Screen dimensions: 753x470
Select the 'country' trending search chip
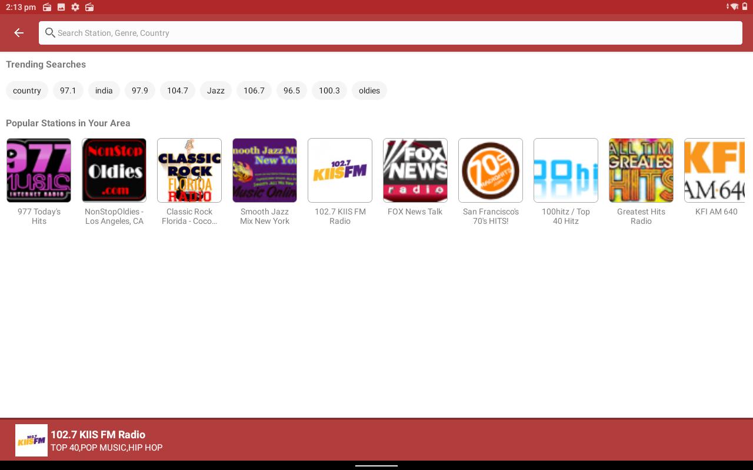[x=27, y=90]
